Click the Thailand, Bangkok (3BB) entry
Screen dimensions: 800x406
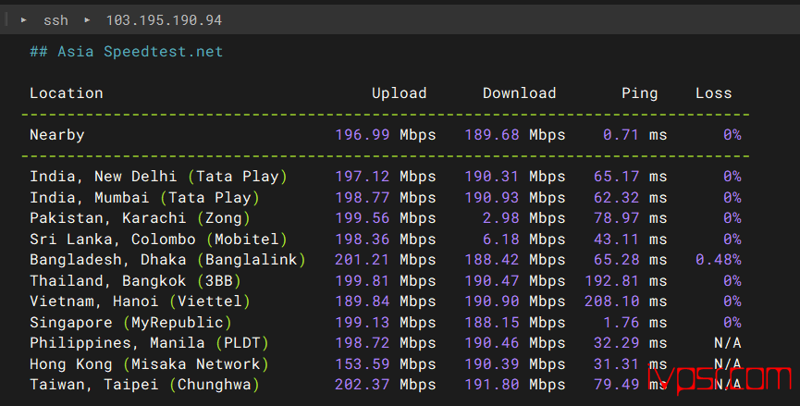(135, 281)
